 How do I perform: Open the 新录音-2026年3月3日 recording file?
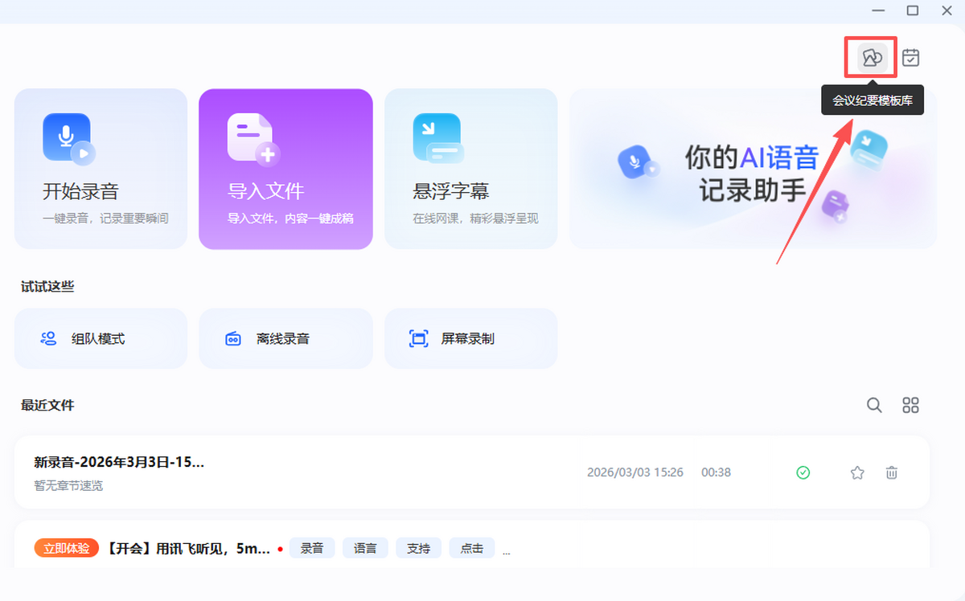click(119, 462)
